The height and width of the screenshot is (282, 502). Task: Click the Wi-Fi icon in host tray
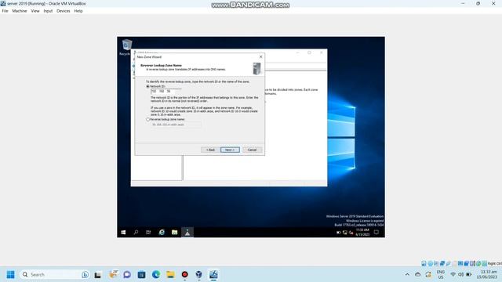(x=453, y=275)
